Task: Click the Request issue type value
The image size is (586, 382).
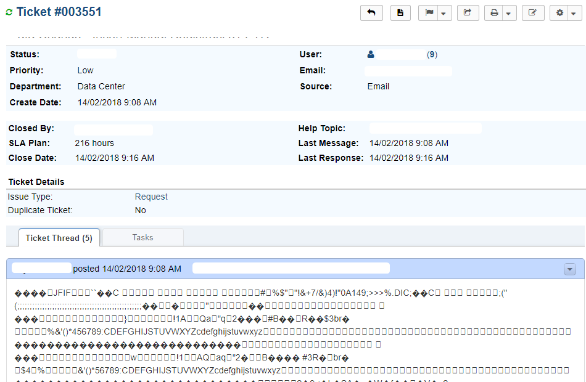Action: pyautogui.click(x=151, y=197)
